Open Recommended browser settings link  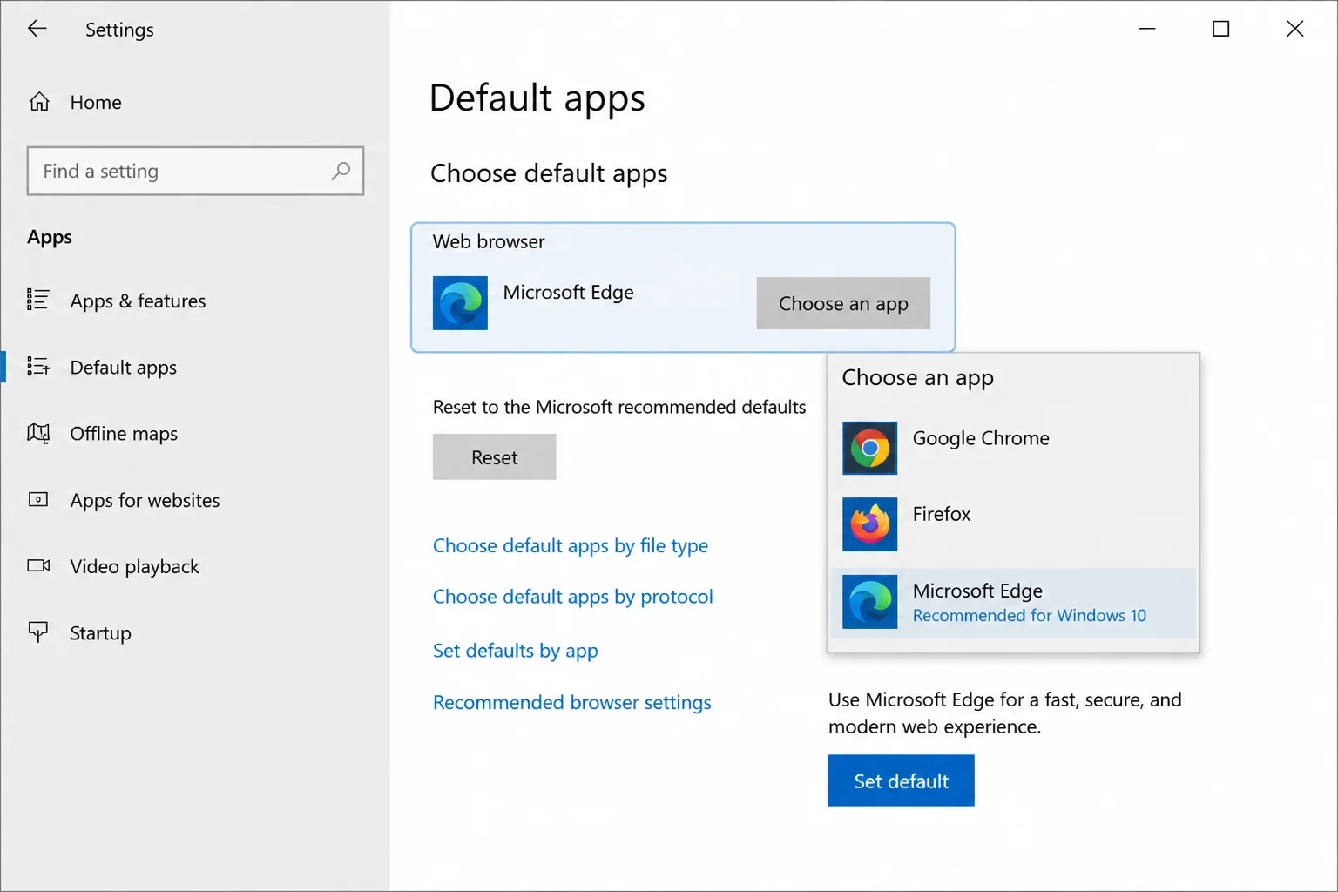572,702
